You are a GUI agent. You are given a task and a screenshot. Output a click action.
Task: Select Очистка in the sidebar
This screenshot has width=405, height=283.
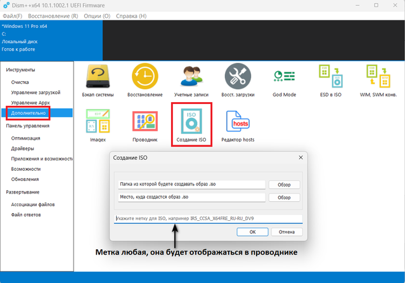coord(20,82)
